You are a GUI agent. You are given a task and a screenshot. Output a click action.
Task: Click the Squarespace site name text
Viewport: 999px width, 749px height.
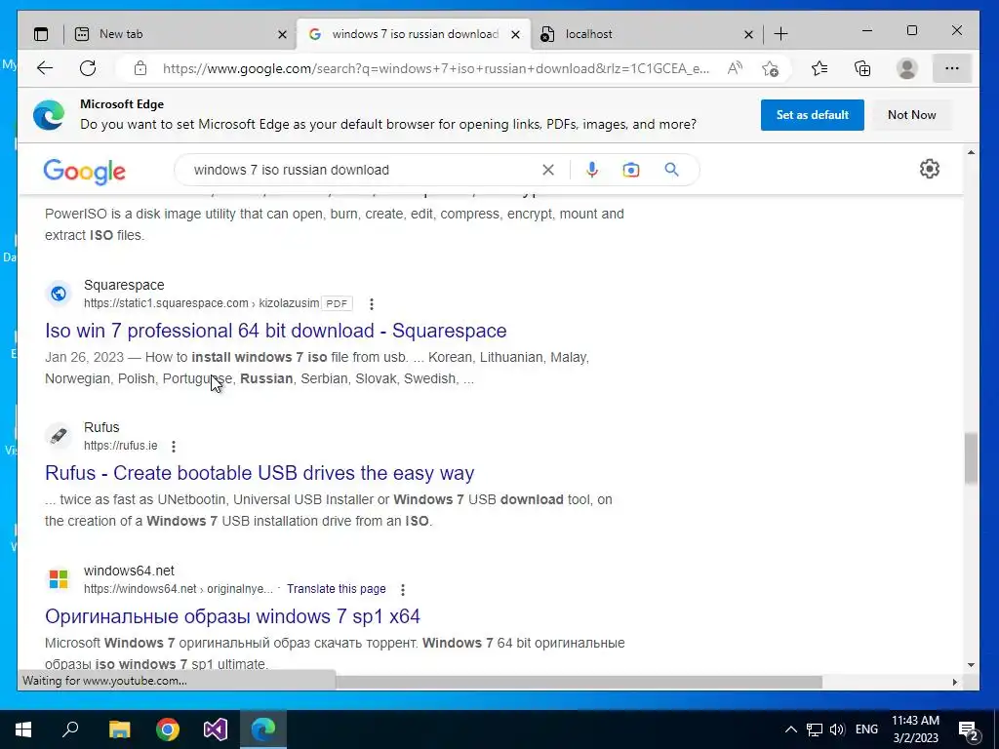click(x=124, y=285)
